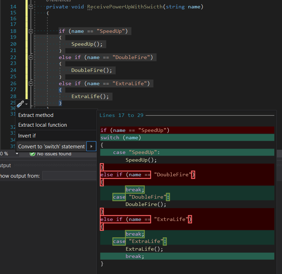
Task: Choose Extract method from menu
Action: (x=36, y=115)
